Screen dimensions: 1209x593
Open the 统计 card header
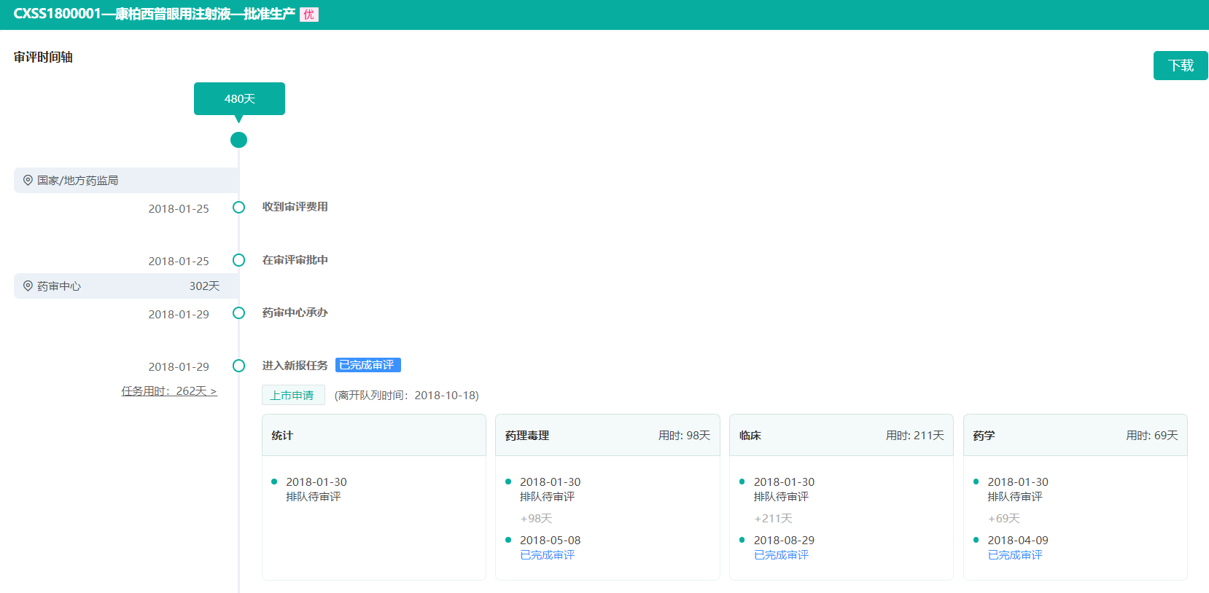click(373, 436)
